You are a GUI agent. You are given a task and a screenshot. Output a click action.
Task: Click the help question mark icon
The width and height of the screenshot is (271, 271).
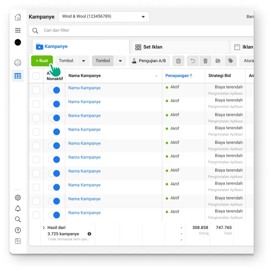pos(18,230)
